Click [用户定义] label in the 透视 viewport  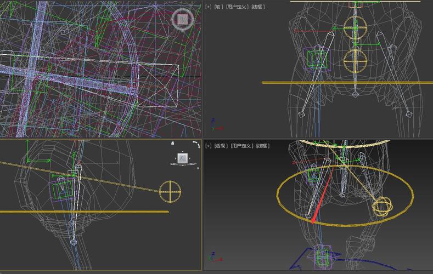click(x=241, y=146)
